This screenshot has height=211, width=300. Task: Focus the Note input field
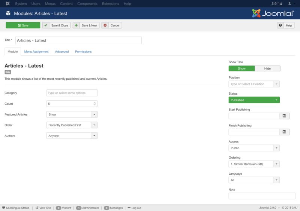pos(262,196)
